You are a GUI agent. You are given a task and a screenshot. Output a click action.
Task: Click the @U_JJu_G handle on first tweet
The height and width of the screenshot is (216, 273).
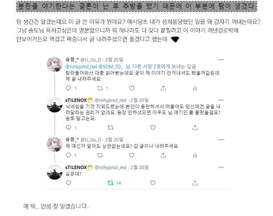(x=91, y=60)
